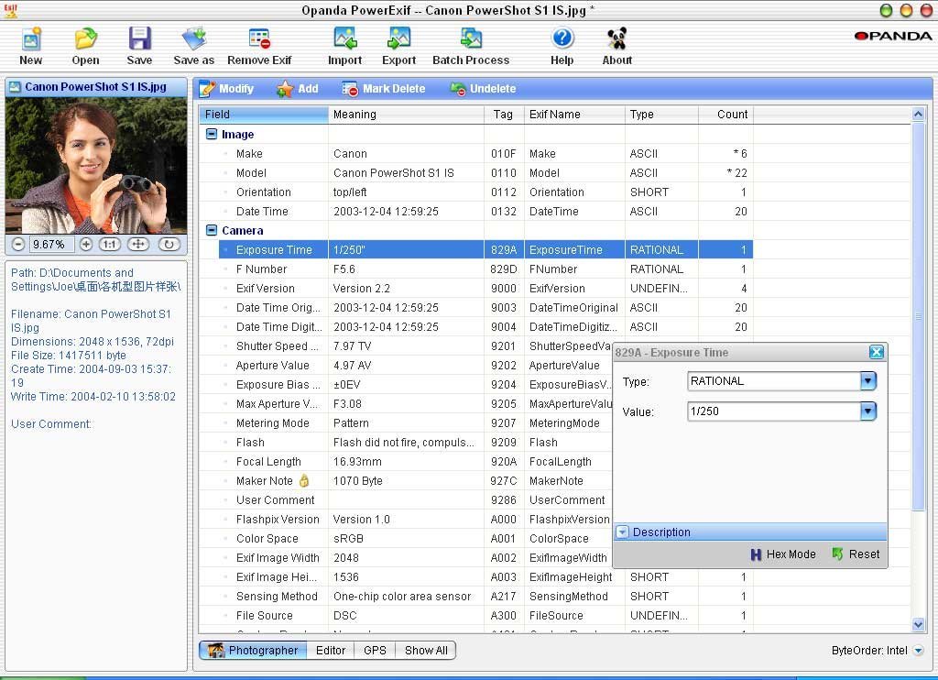Click the Hex Mode button

pos(782,554)
